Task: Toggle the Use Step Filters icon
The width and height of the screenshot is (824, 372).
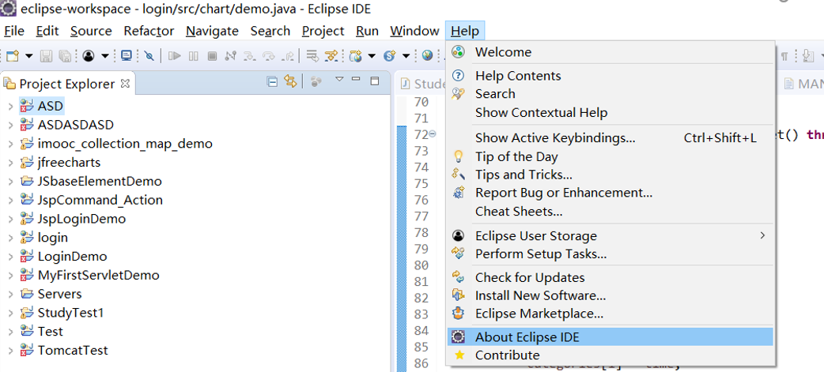Action: [x=331, y=55]
